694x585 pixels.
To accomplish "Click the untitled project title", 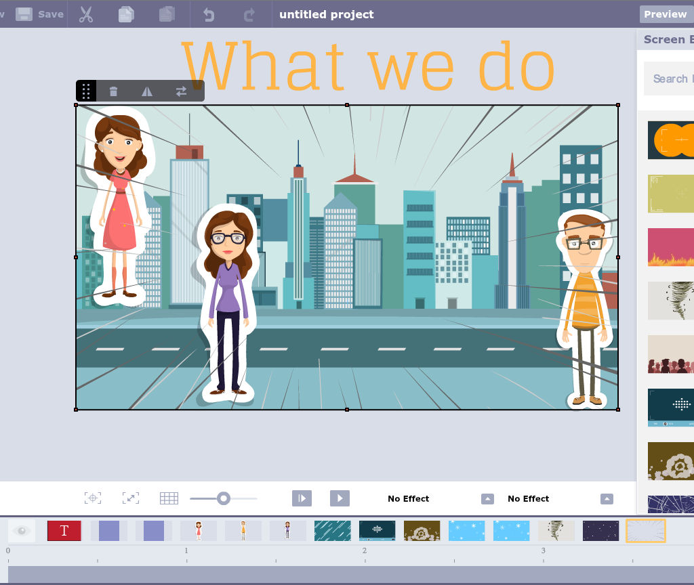I will coord(327,14).
